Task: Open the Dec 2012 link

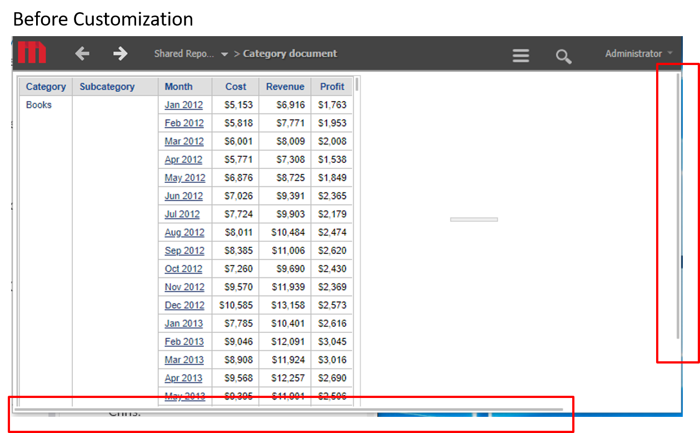Action: point(184,305)
